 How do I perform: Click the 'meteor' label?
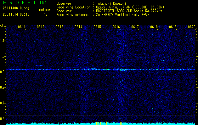pos(45,10)
